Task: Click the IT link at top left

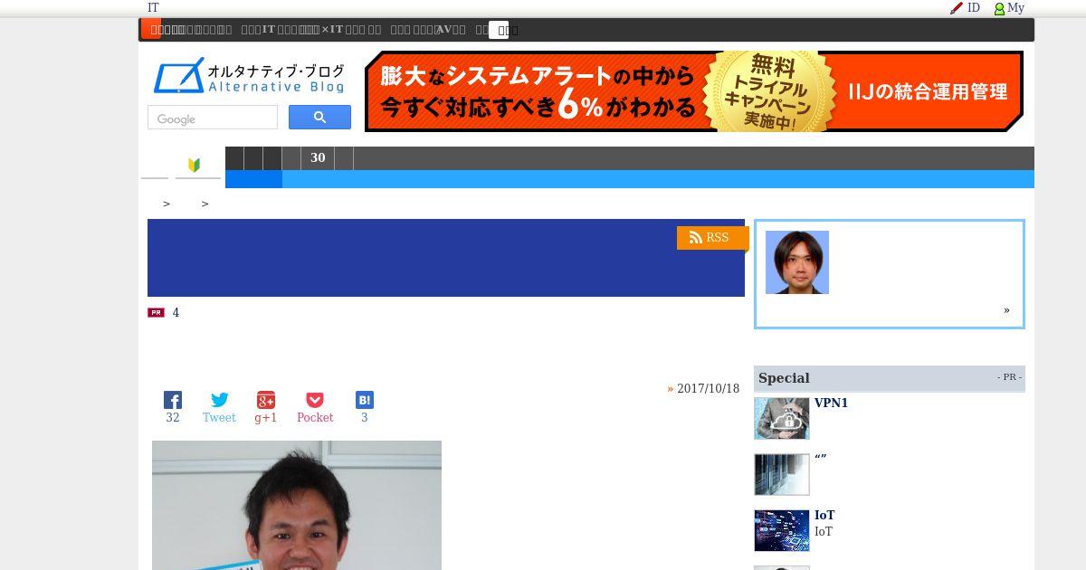Action: (153, 8)
